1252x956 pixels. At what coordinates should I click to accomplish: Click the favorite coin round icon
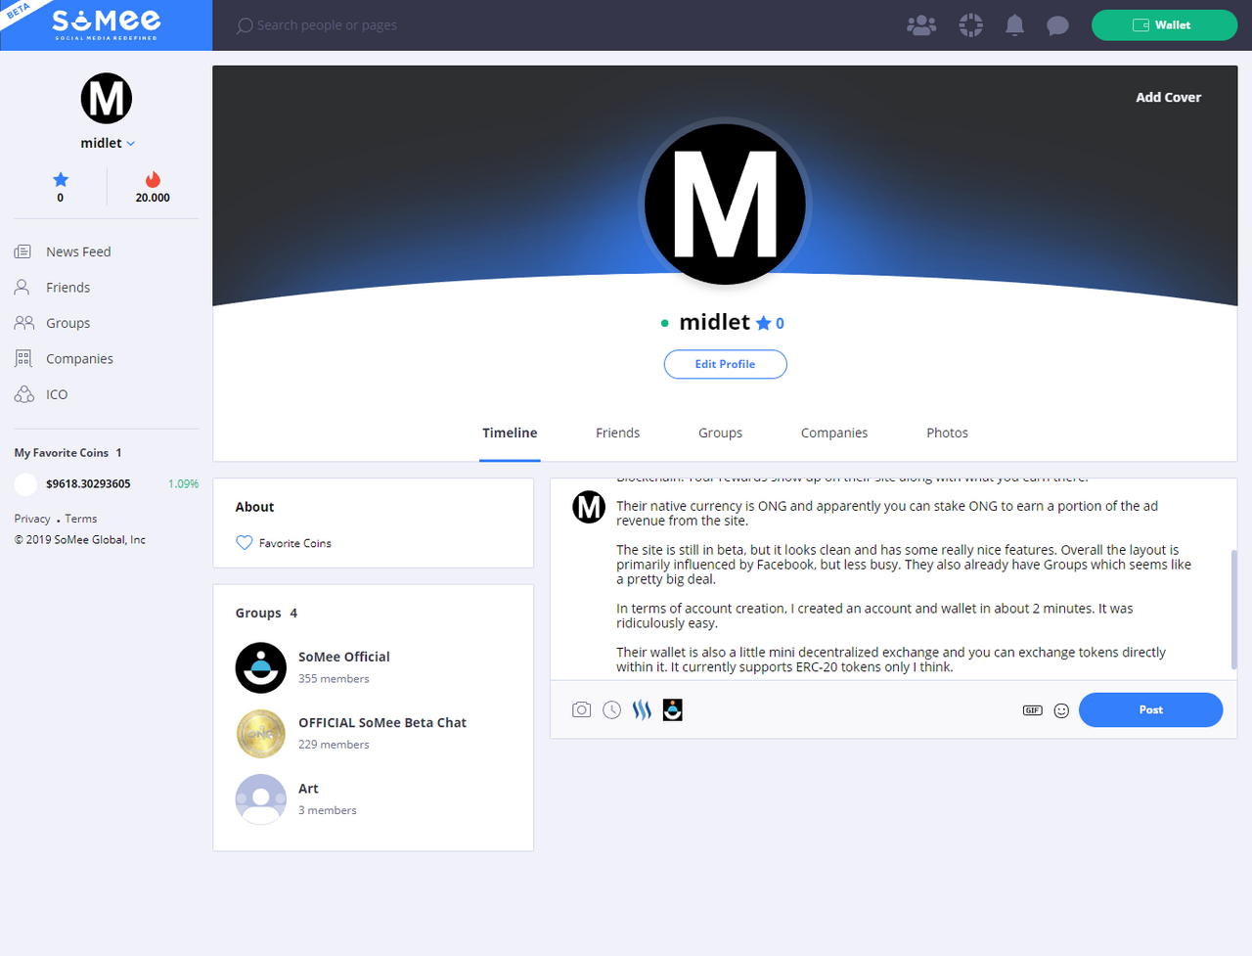tap(26, 483)
